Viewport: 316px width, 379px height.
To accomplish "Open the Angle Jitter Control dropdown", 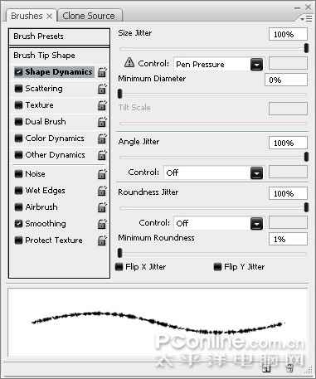I will click(x=256, y=173).
